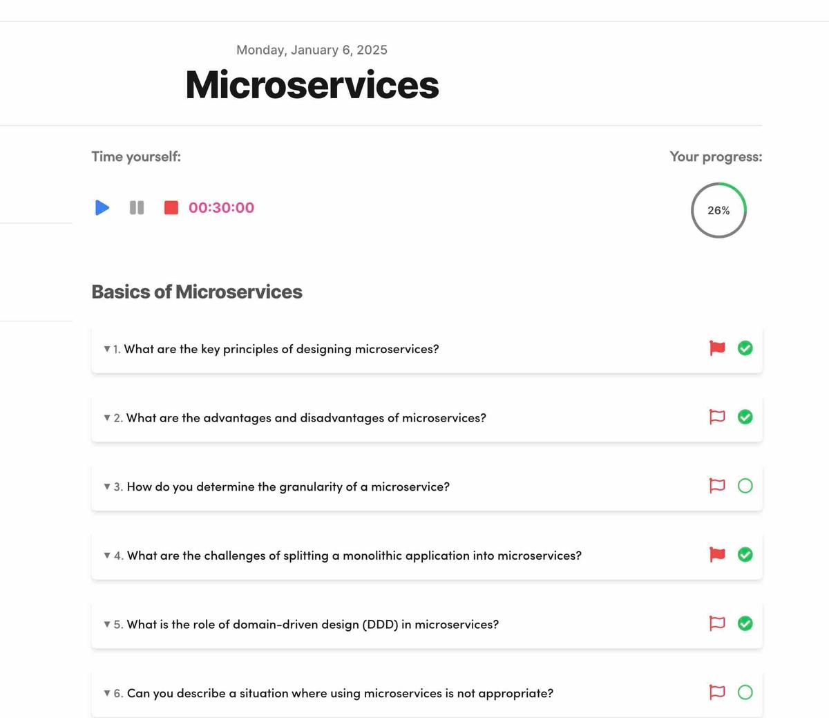Click the 26% progress circle
Image resolution: width=829 pixels, height=718 pixels.
[x=718, y=210]
